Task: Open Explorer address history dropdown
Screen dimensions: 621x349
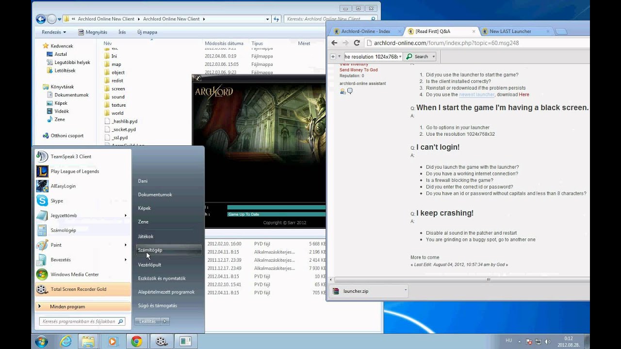Action: coord(267,19)
